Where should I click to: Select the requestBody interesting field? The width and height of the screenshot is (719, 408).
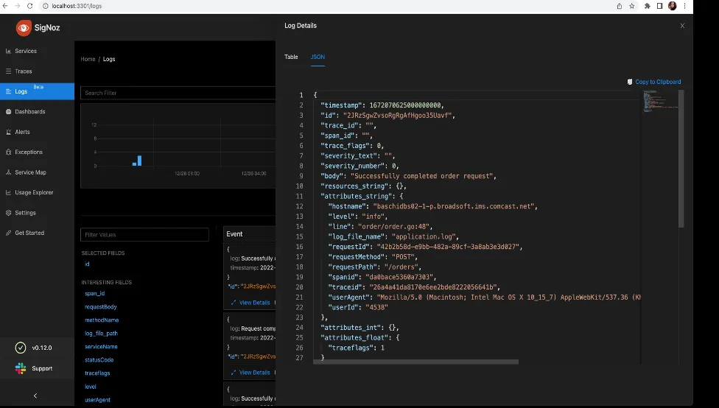101,307
